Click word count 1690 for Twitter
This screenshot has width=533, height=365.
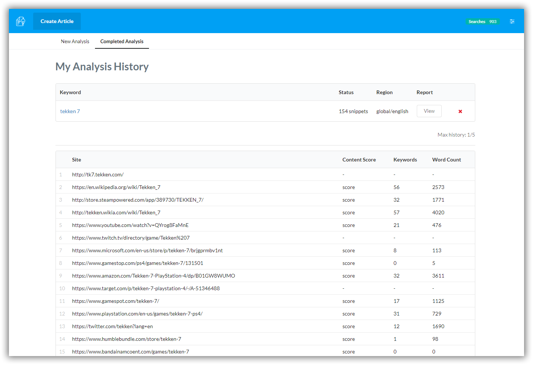438,326
